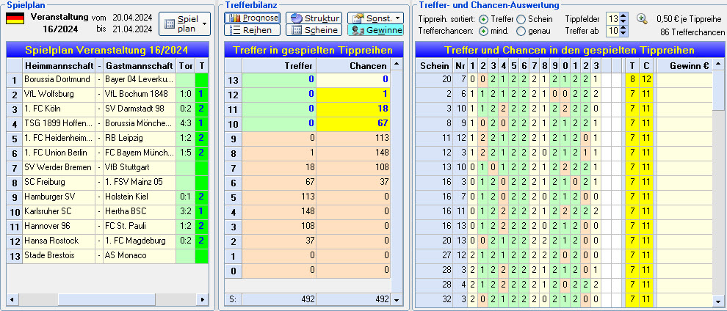Click the Gastmannschaft column header
Screen dimensions: 727x311
tap(139, 66)
